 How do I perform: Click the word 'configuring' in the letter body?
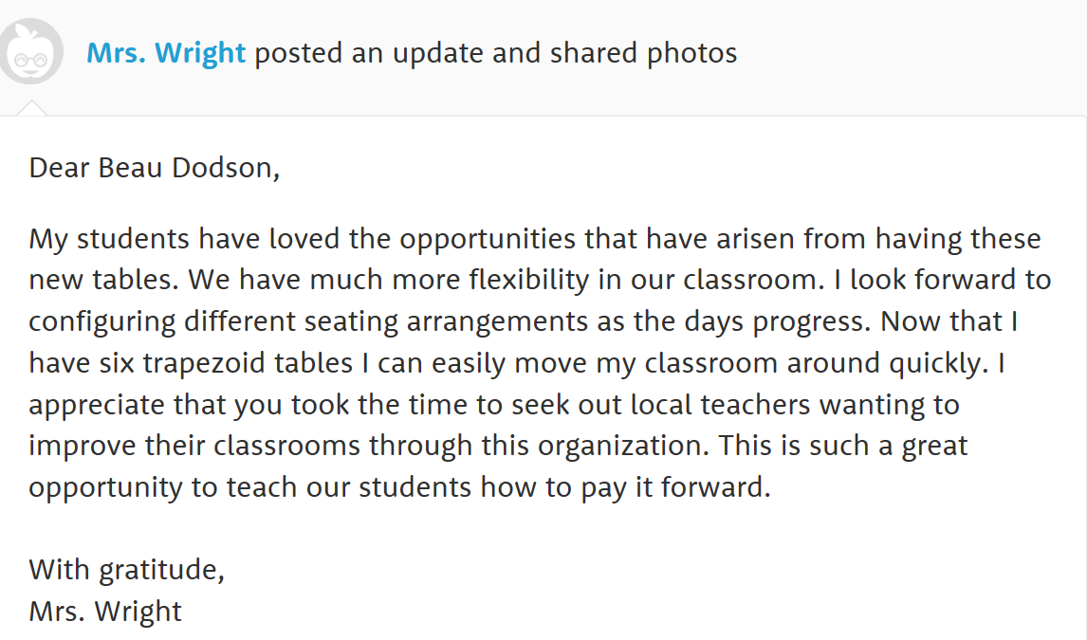pyautogui.click(x=101, y=322)
